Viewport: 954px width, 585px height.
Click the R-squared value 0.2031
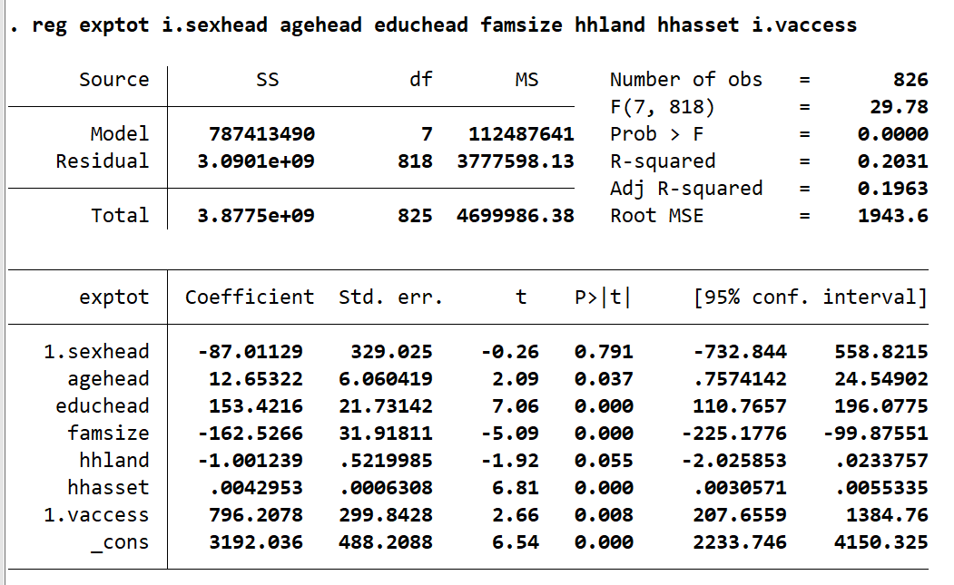893,161
